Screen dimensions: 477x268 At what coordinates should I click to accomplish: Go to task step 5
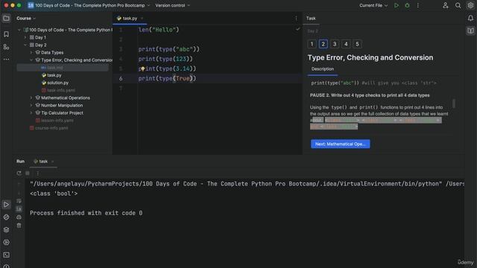coord(357,44)
